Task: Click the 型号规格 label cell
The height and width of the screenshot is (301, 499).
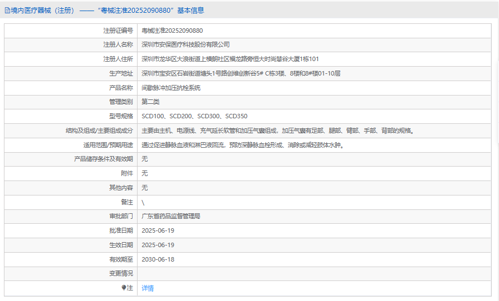Action: tap(71, 116)
